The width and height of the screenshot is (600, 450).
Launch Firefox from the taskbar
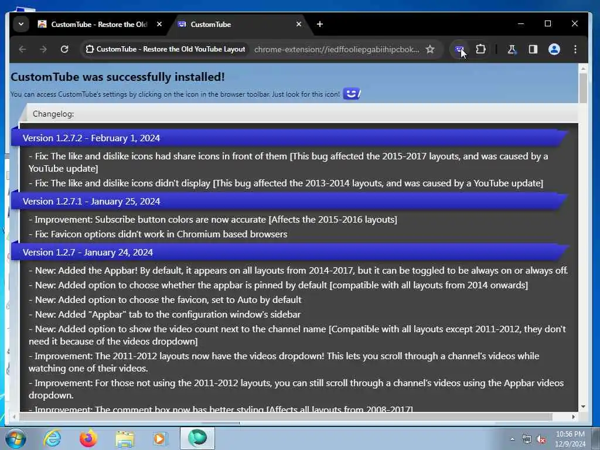(x=88, y=438)
